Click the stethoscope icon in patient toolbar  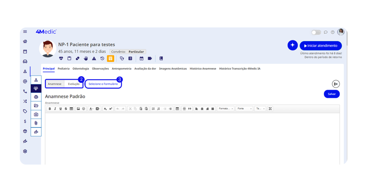(x=122, y=59)
